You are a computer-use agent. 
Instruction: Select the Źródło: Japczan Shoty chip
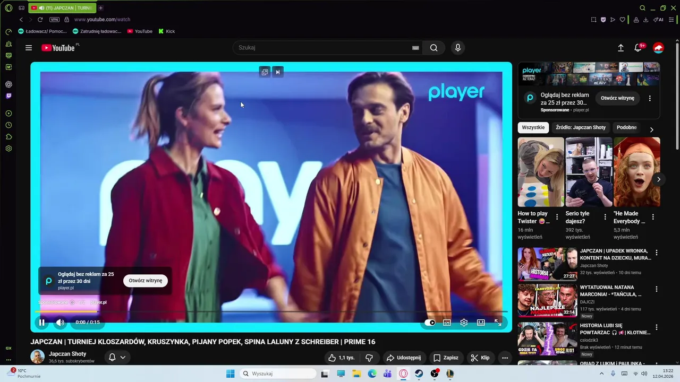[x=581, y=127]
